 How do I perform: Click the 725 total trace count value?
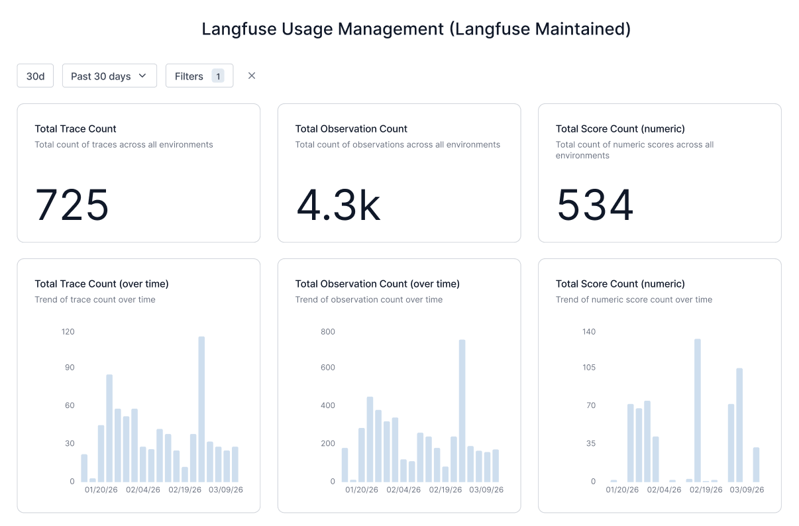click(x=72, y=205)
